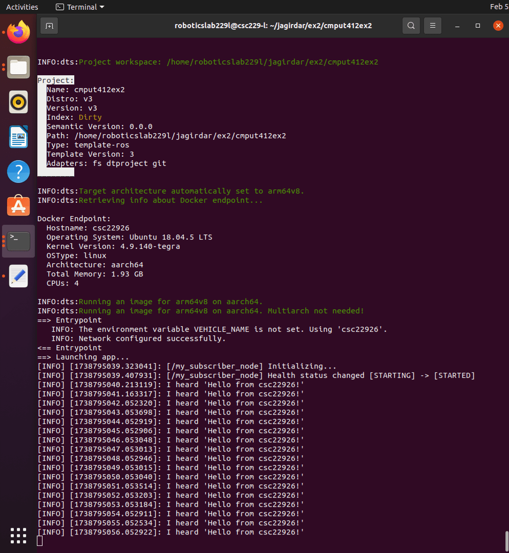Open LibreOffice Writer from dock
Viewport: 509px width, 553px height.
click(18, 137)
